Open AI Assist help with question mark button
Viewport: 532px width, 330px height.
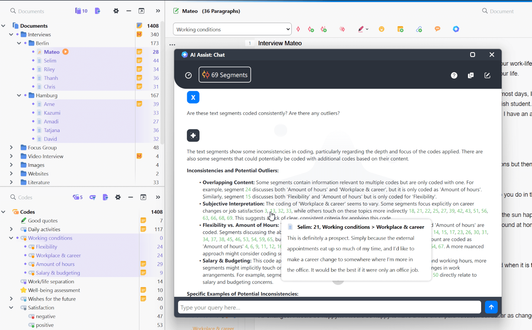coord(454,75)
